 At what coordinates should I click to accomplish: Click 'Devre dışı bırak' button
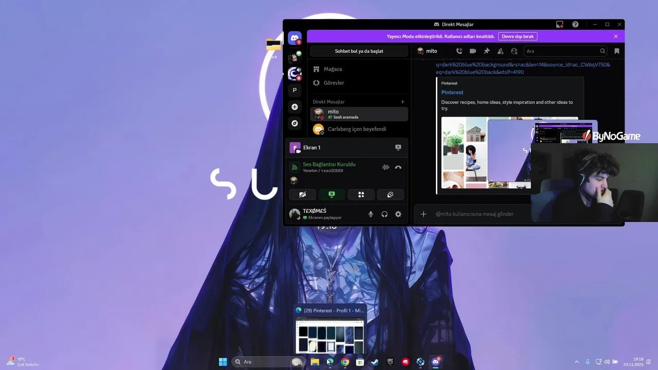[518, 36]
